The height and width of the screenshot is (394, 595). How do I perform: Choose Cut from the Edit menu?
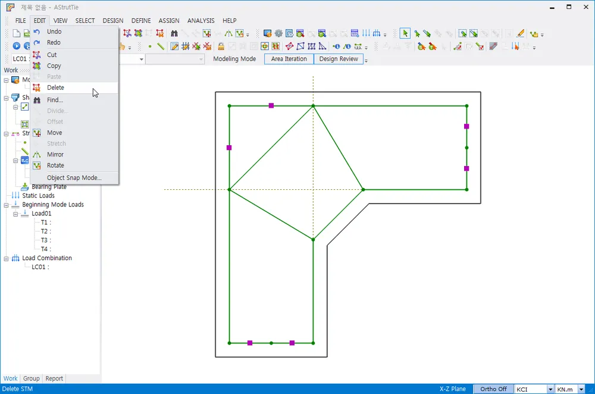(74, 55)
